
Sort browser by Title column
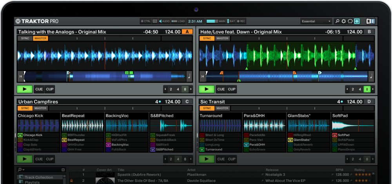(121, 170)
